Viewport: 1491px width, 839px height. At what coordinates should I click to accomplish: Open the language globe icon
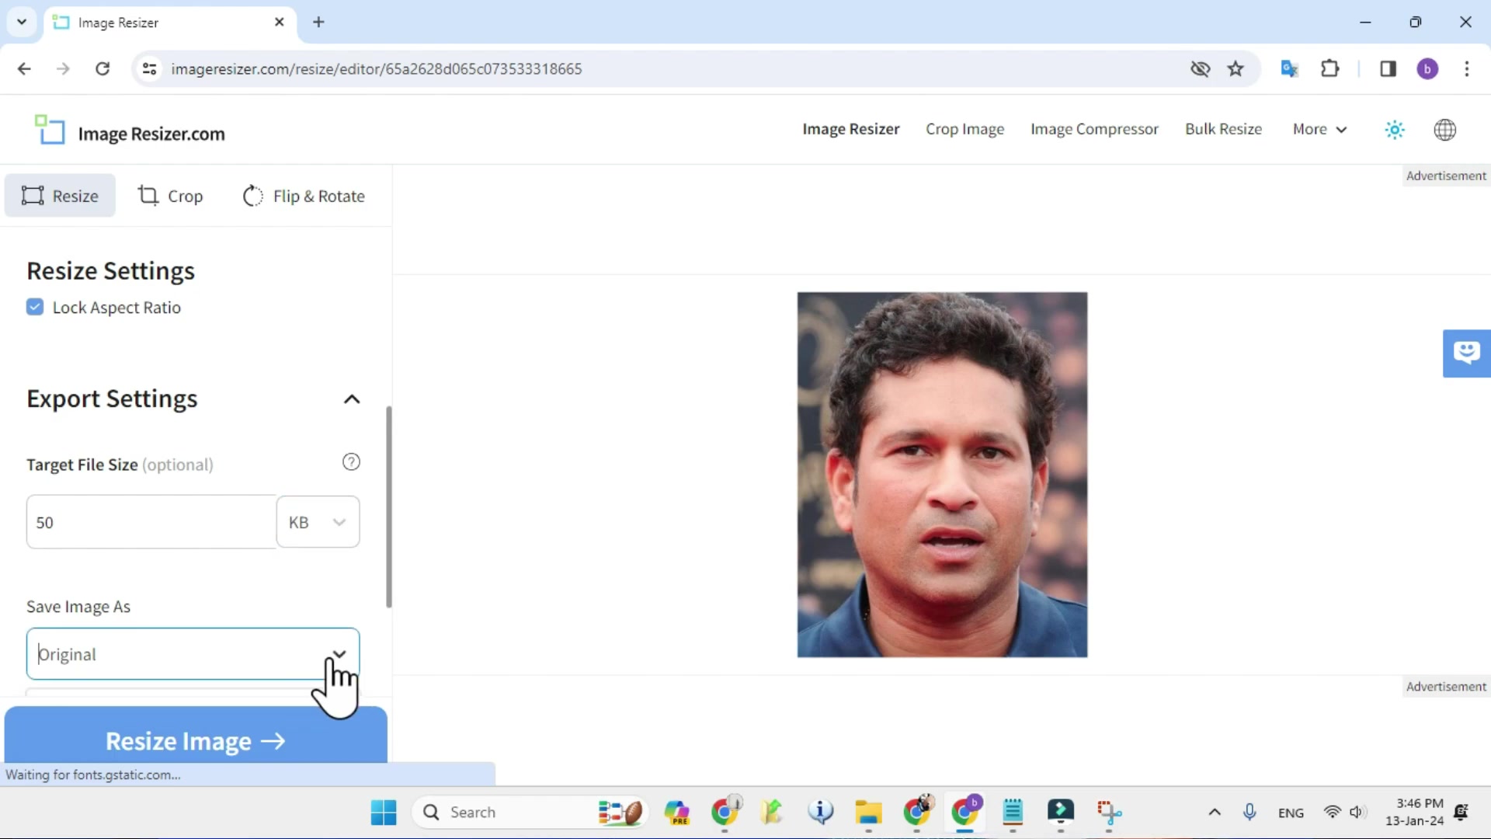(x=1444, y=130)
